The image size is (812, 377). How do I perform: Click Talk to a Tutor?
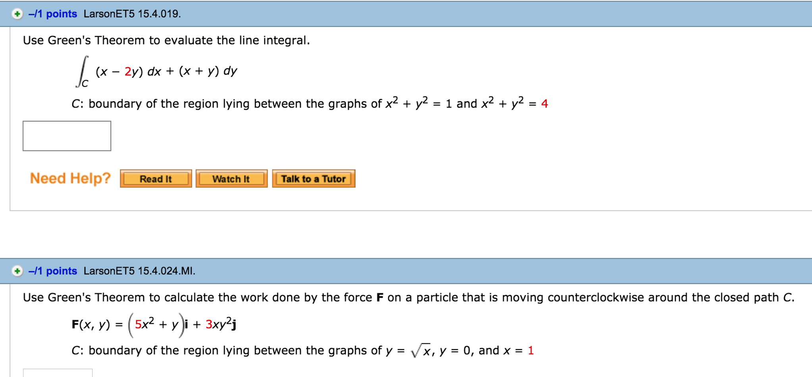pyautogui.click(x=313, y=179)
